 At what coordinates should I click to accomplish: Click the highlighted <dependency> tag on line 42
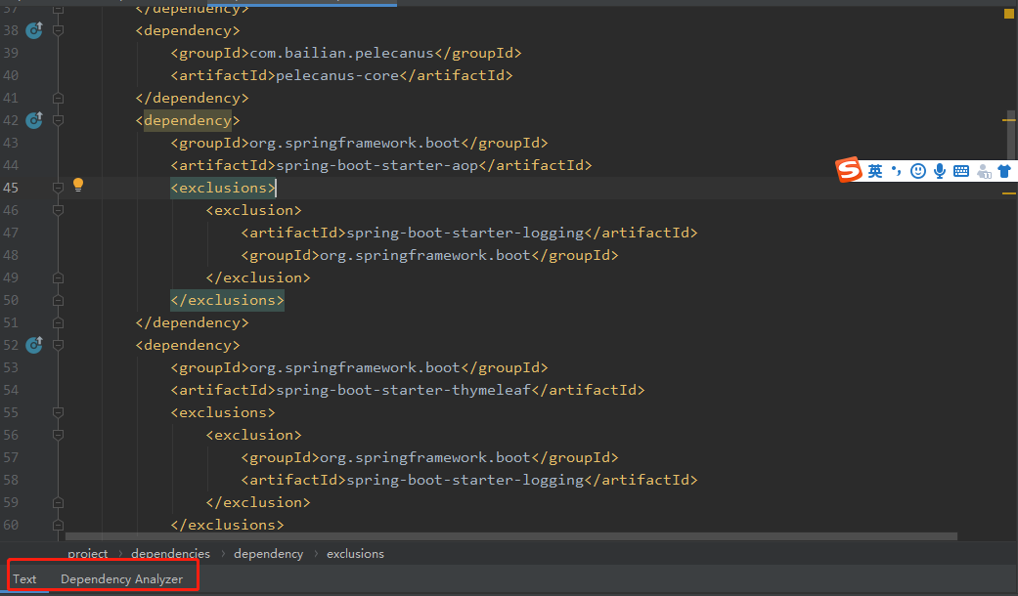point(188,120)
